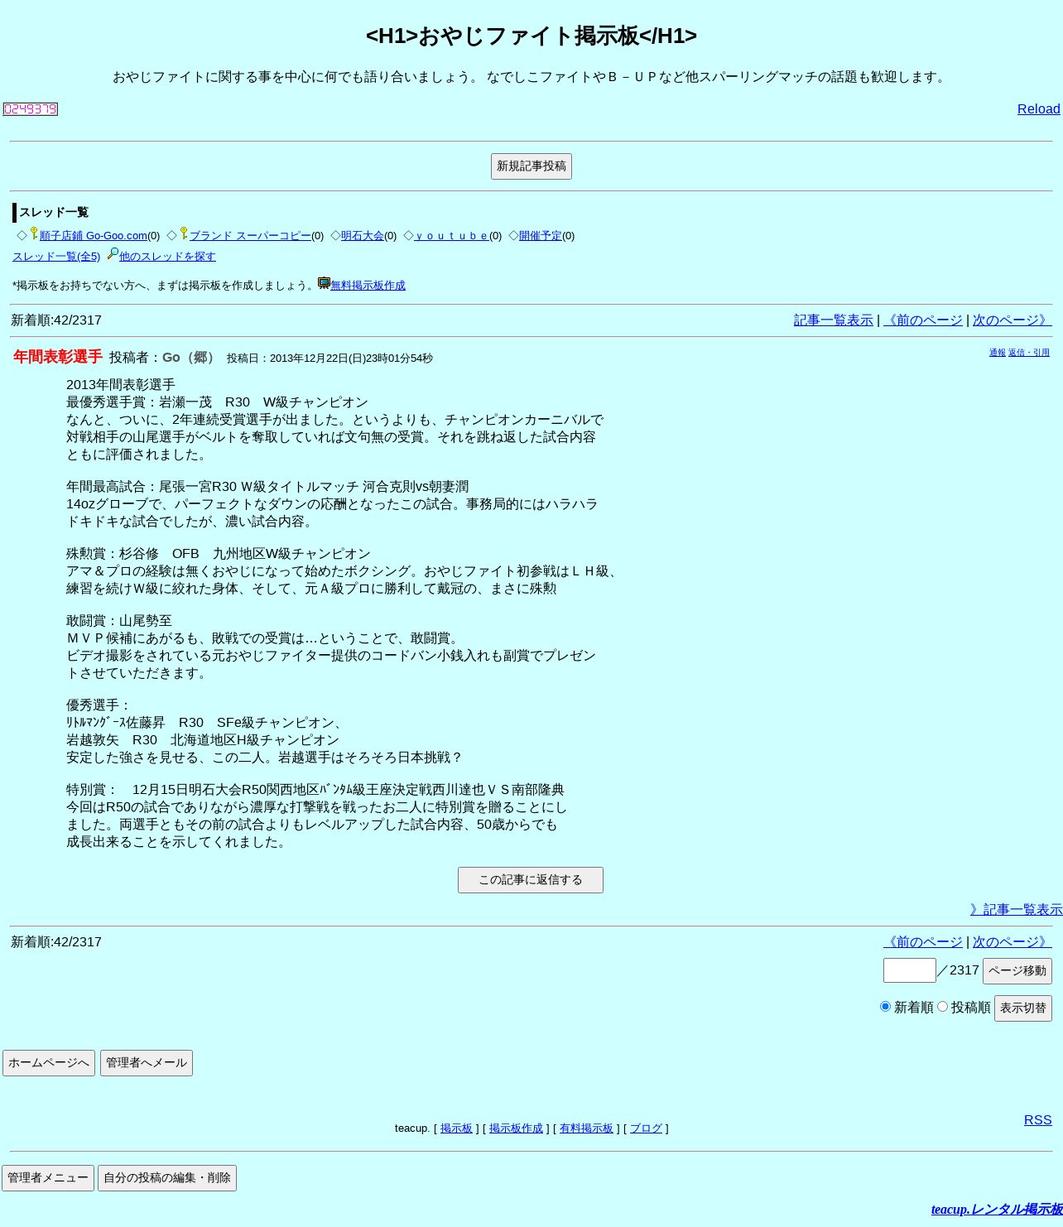Open thread ブランド スーパーコピー

tap(250, 236)
